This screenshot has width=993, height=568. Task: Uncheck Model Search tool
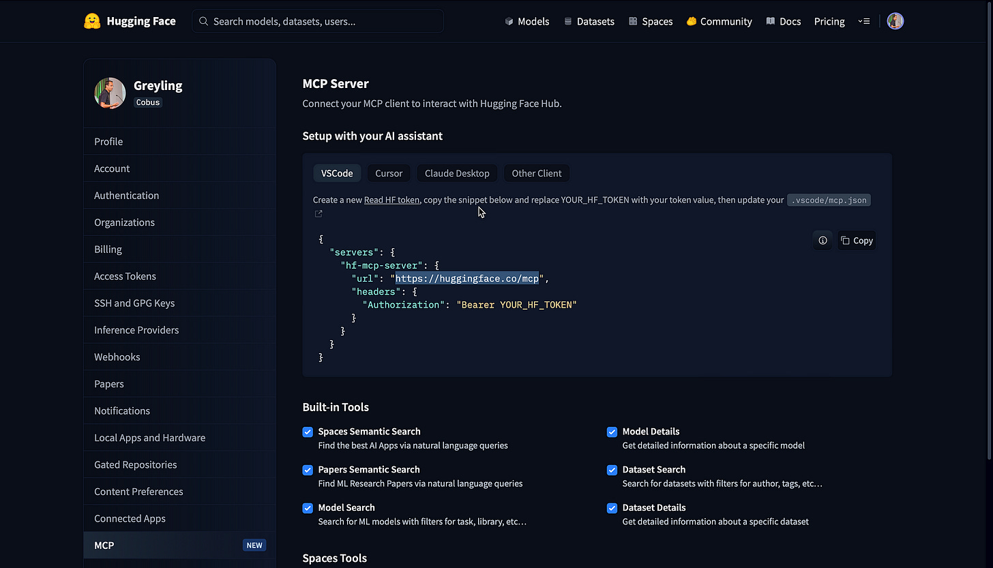click(308, 508)
